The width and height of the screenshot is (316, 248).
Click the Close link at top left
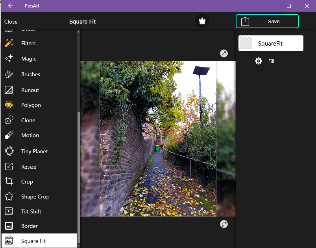(x=11, y=22)
